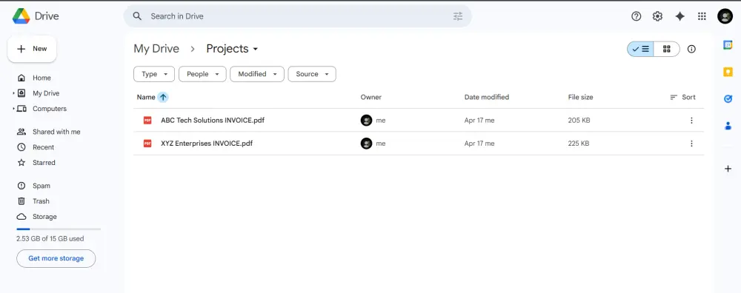Expand the My Drive tree arrow
The height and width of the screenshot is (293, 741).
tap(13, 93)
